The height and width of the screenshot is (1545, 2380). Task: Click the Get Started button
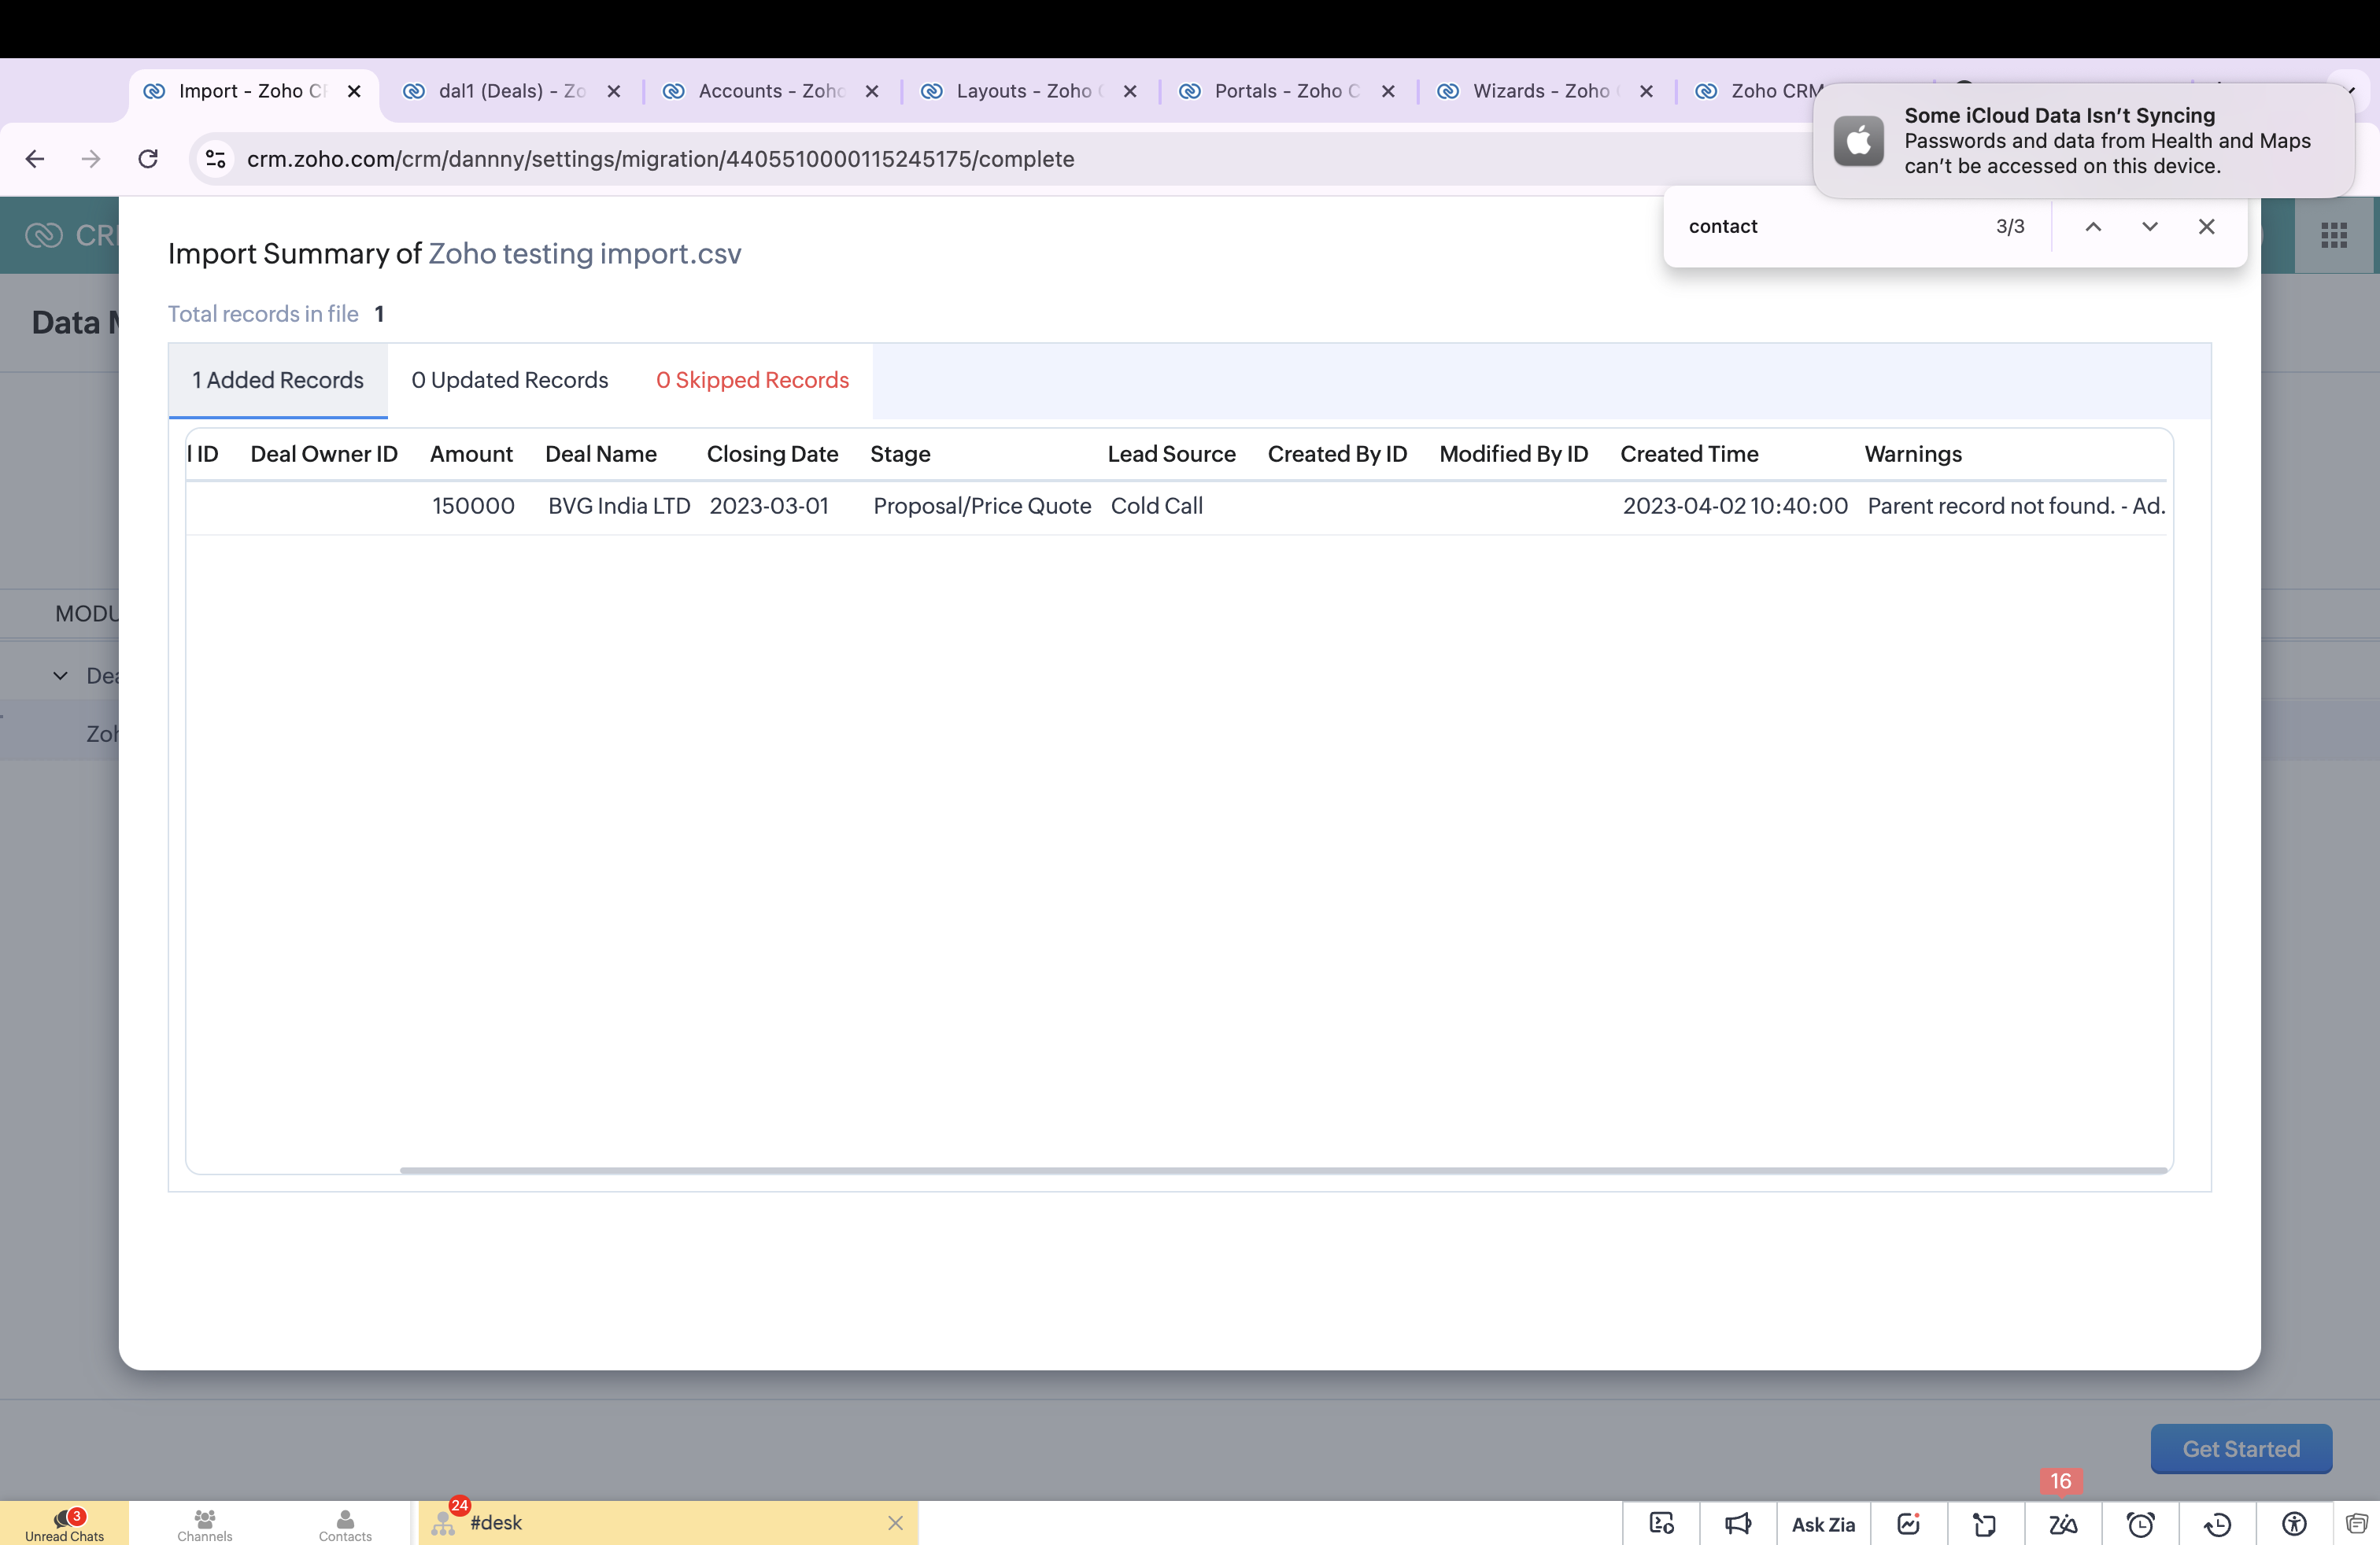pos(2241,1448)
